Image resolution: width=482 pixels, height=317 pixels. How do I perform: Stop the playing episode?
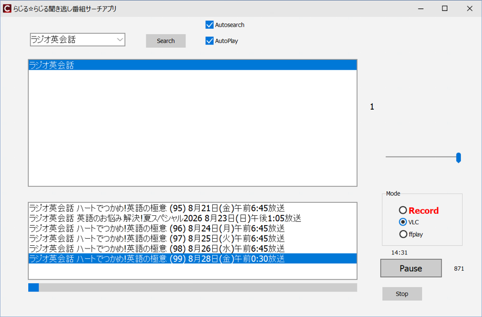402,294
